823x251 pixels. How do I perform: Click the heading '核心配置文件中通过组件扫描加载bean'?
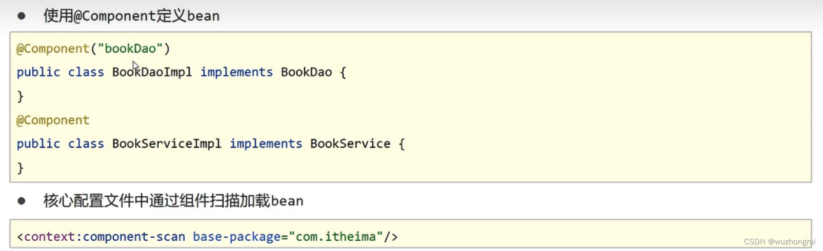173,201
